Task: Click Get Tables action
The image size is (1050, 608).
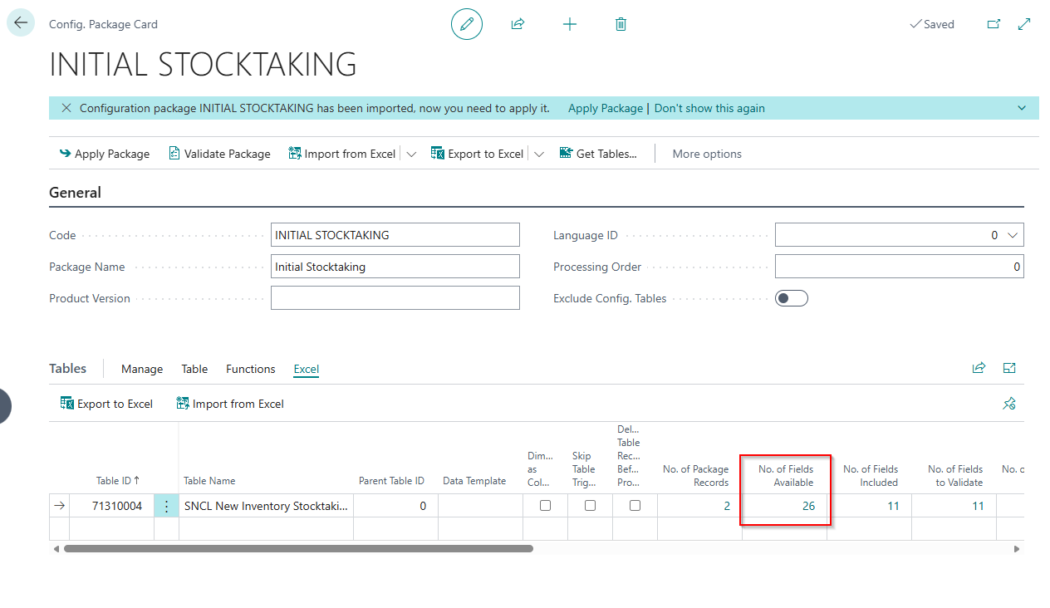Action: pyautogui.click(x=597, y=154)
